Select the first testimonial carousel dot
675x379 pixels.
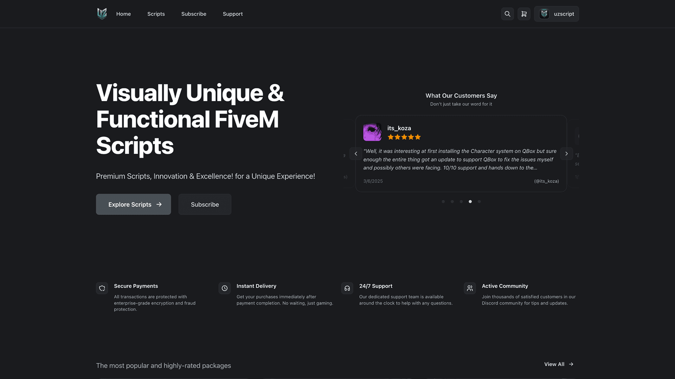(443, 201)
